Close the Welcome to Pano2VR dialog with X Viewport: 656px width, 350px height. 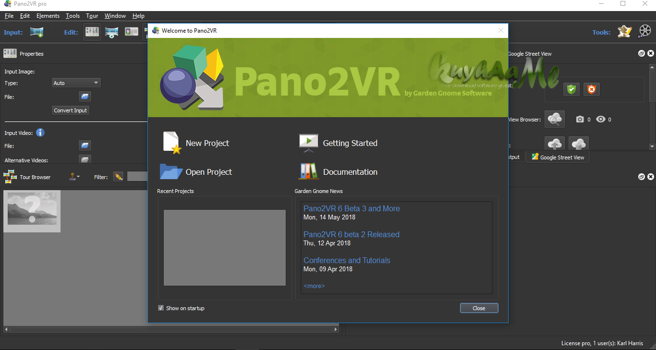coord(501,30)
